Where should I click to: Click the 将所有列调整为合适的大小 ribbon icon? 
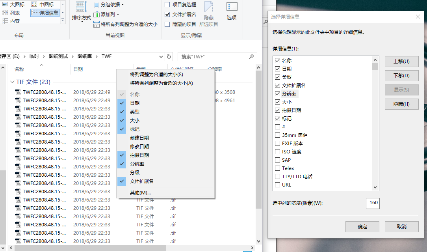(97, 24)
